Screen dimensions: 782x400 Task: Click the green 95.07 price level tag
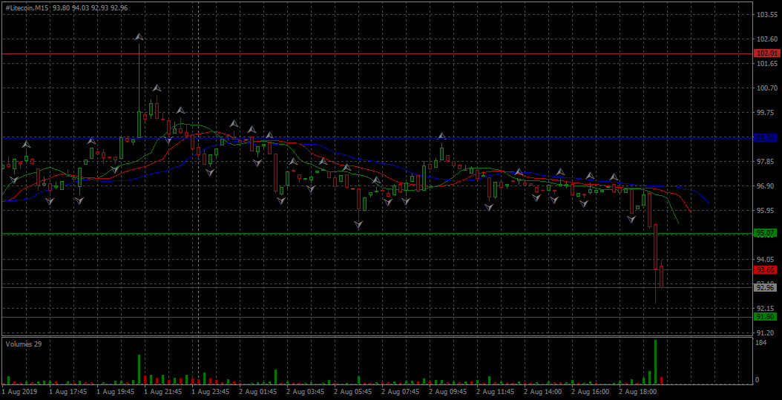[x=767, y=233]
